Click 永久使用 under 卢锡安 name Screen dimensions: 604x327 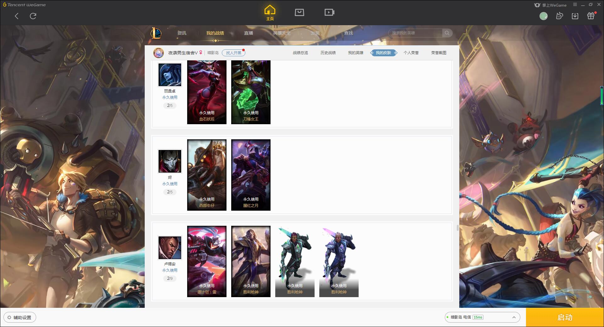[170, 270]
